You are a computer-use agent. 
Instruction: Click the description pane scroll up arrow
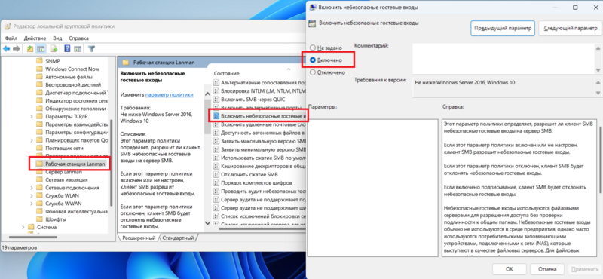208,94
